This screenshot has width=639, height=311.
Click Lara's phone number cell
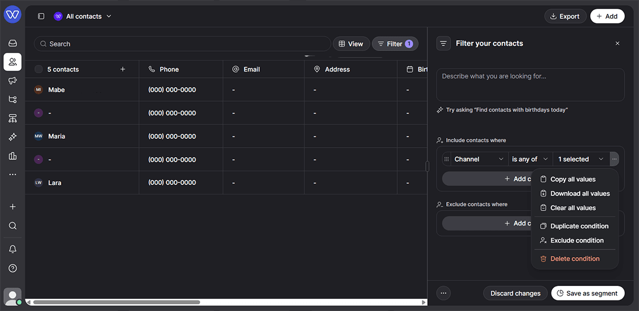tap(181, 183)
